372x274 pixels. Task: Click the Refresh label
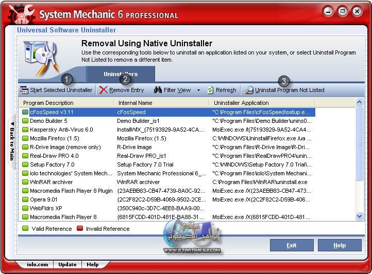[x=226, y=90]
